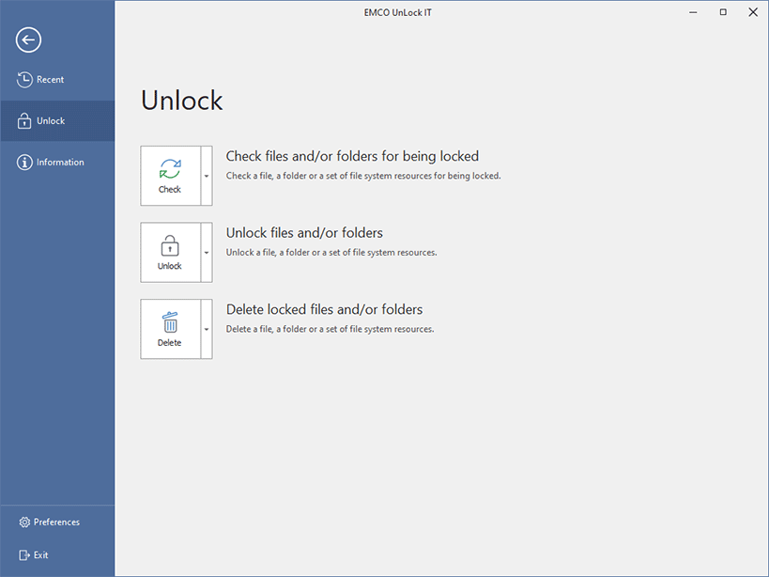The image size is (769, 577).
Task: Minimize the EMCO UnLock IT window
Action: (693, 12)
